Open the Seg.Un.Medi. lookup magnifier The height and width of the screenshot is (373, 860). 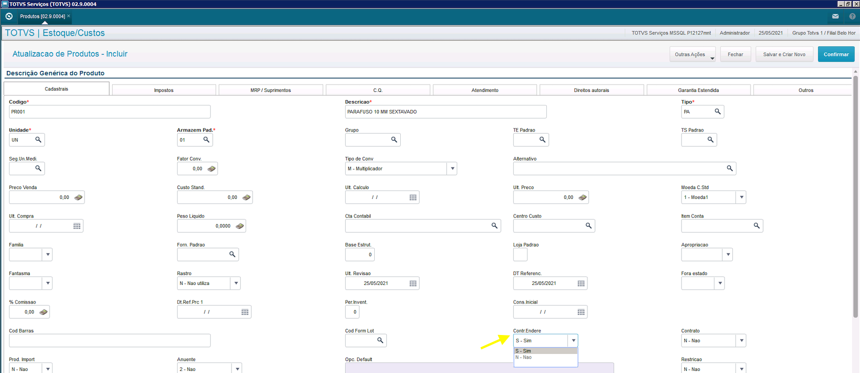click(38, 168)
